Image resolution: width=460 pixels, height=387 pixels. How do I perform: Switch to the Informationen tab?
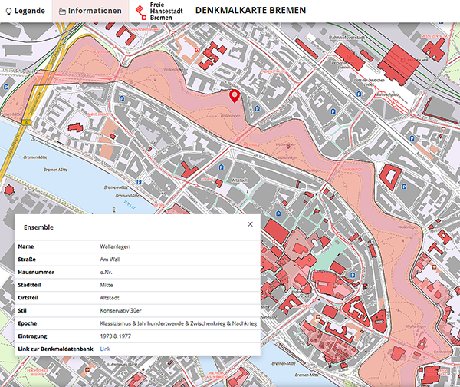click(90, 12)
